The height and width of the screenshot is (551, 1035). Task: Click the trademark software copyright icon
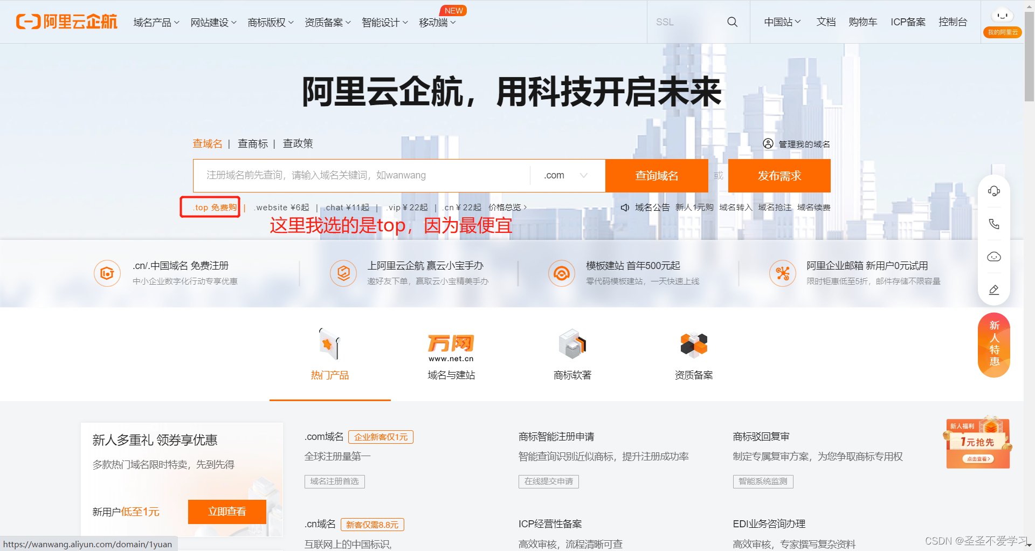point(572,344)
